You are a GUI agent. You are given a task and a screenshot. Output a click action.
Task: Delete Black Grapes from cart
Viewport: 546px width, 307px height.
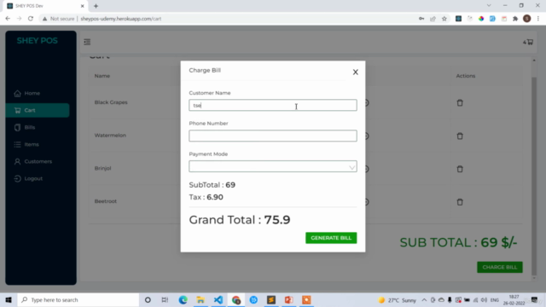(x=460, y=102)
